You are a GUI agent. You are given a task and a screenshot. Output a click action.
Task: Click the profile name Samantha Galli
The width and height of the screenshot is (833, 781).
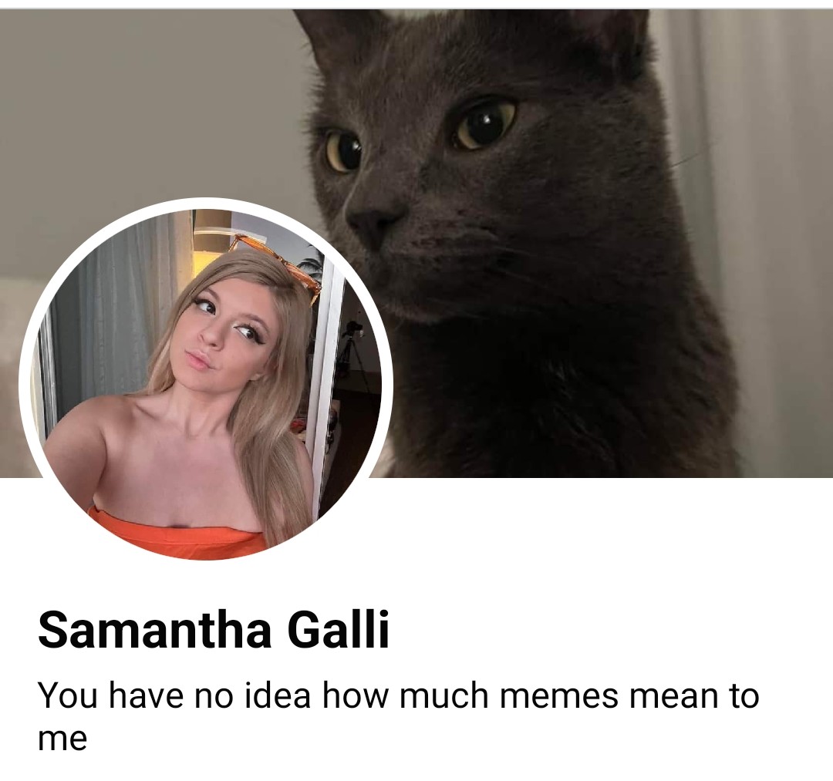point(214,630)
